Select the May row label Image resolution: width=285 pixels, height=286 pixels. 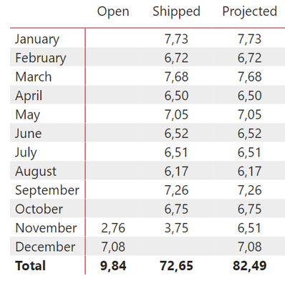[x=28, y=115]
